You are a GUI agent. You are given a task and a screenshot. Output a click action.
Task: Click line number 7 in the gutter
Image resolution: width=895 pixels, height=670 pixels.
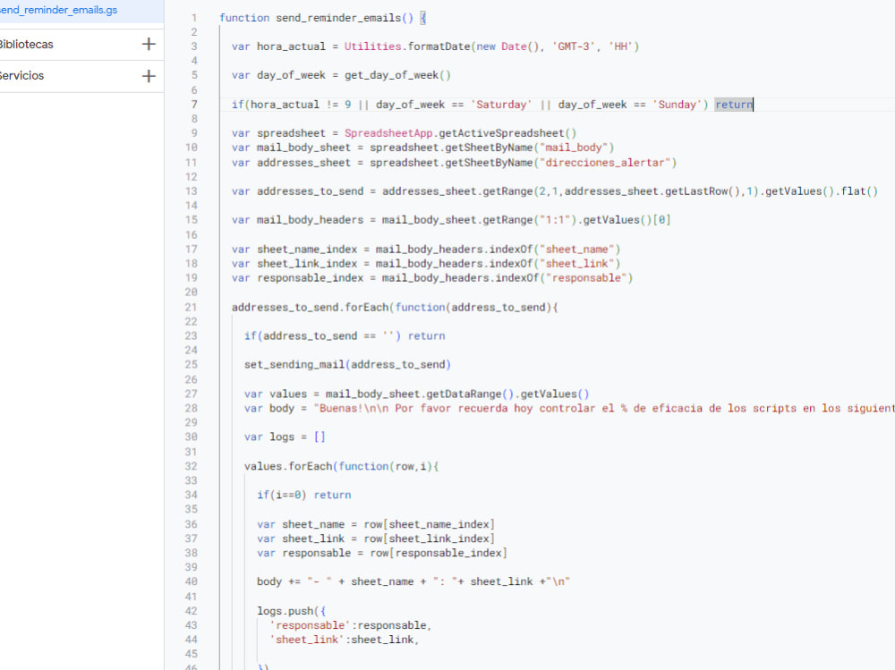(194, 105)
